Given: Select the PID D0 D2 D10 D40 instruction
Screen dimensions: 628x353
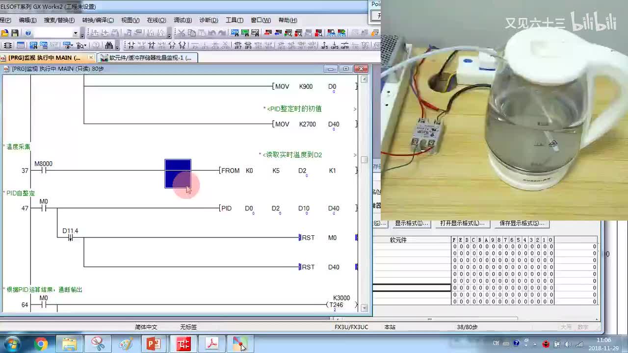Looking at the screenshot, I should [288, 208].
